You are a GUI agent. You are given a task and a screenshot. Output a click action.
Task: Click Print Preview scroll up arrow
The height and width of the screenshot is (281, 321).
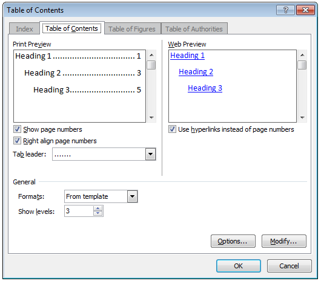click(x=151, y=55)
